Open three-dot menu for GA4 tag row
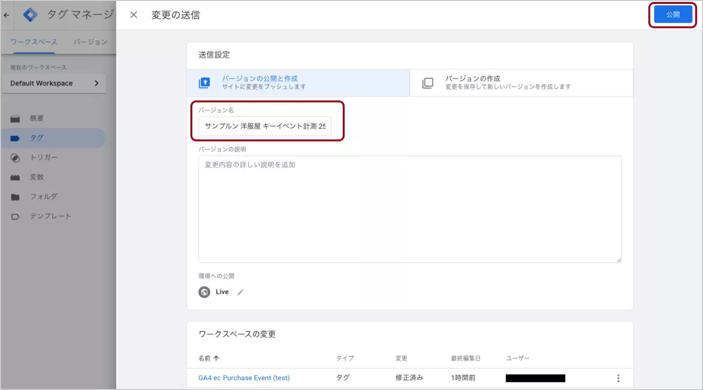Viewport: 703px width, 390px height. [618, 378]
